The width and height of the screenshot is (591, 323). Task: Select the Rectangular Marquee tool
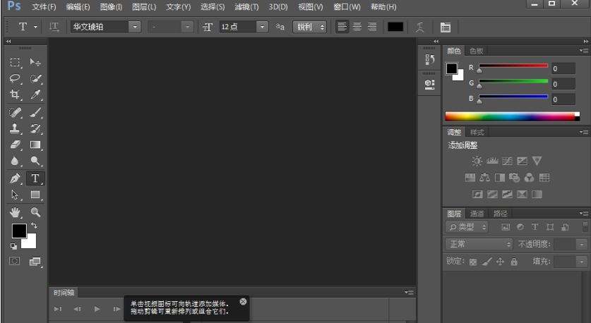click(15, 62)
